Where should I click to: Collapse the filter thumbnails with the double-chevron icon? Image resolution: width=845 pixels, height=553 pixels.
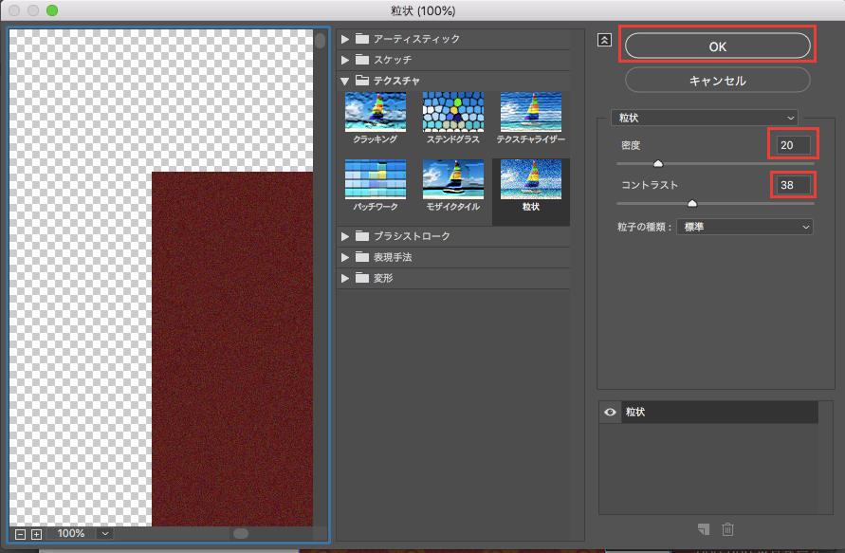604,40
